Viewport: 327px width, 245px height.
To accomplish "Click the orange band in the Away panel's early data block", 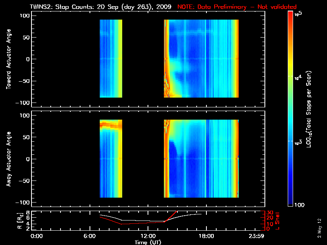I will (x=111, y=125).
